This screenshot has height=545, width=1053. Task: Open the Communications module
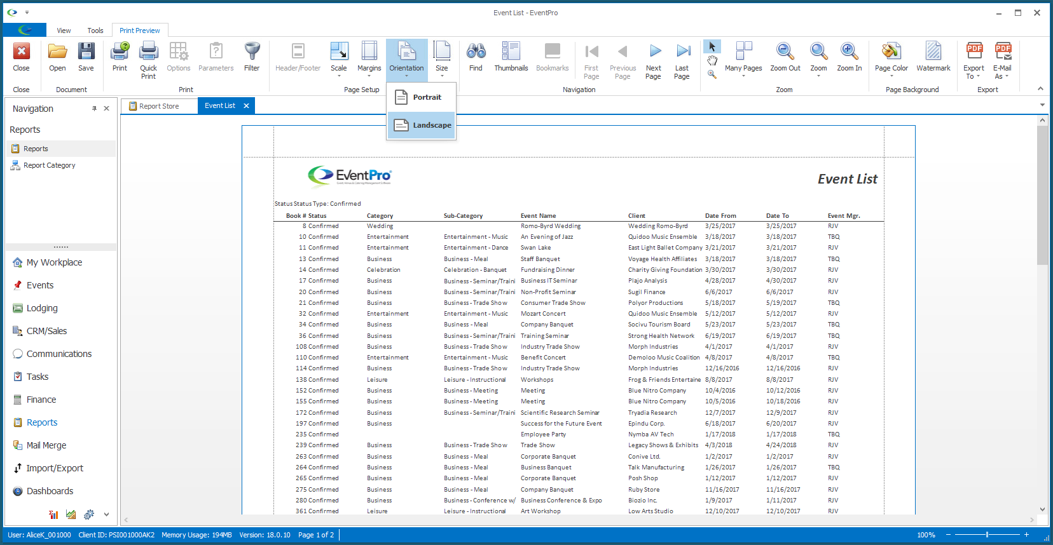59,354
